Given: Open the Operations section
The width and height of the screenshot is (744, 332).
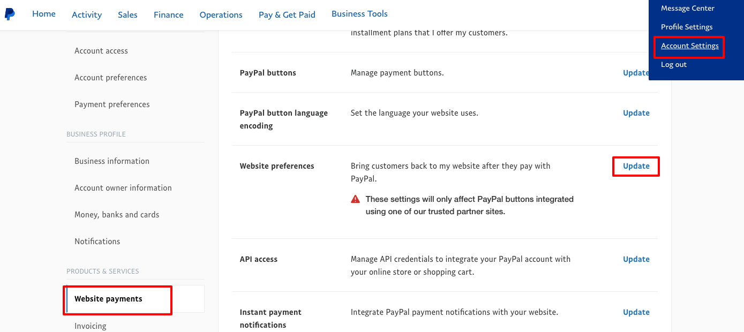Looking at the screenshot, I should (221, 14).
